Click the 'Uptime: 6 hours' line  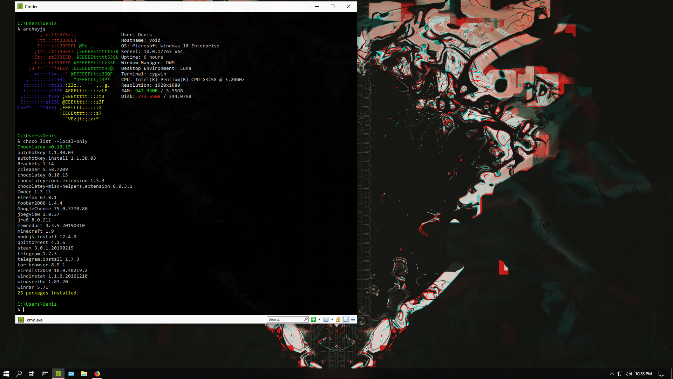pyautogui.click(x=142, y=57)
